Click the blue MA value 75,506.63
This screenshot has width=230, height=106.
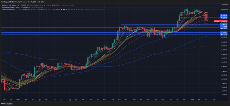[x=87, y=9]
